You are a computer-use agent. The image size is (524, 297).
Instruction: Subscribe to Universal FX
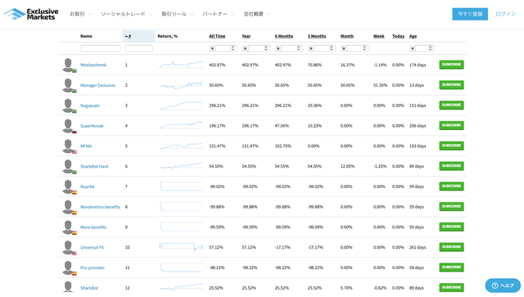[x=451, y=247]
